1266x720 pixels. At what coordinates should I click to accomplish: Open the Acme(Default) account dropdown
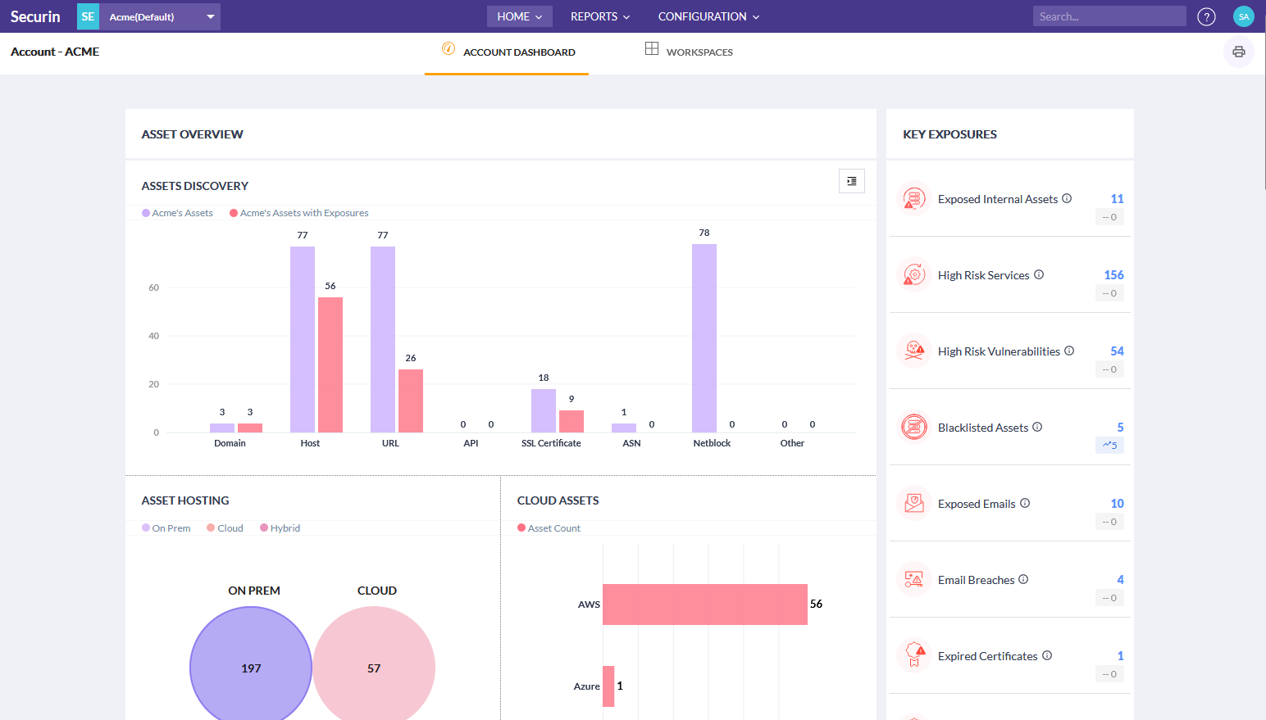coord(160,16)
